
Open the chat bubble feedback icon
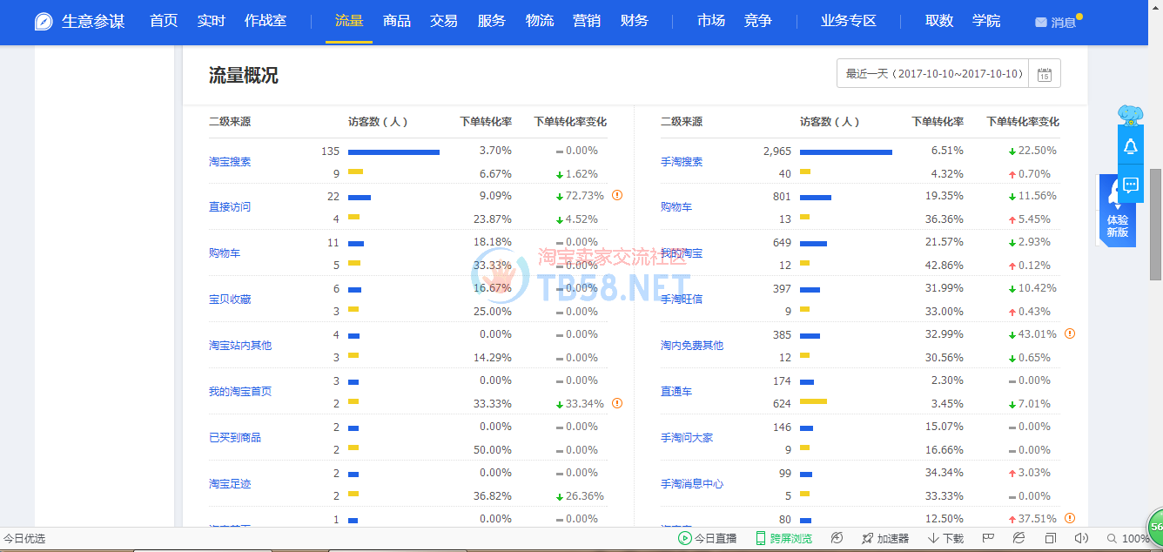(1130, 185)
